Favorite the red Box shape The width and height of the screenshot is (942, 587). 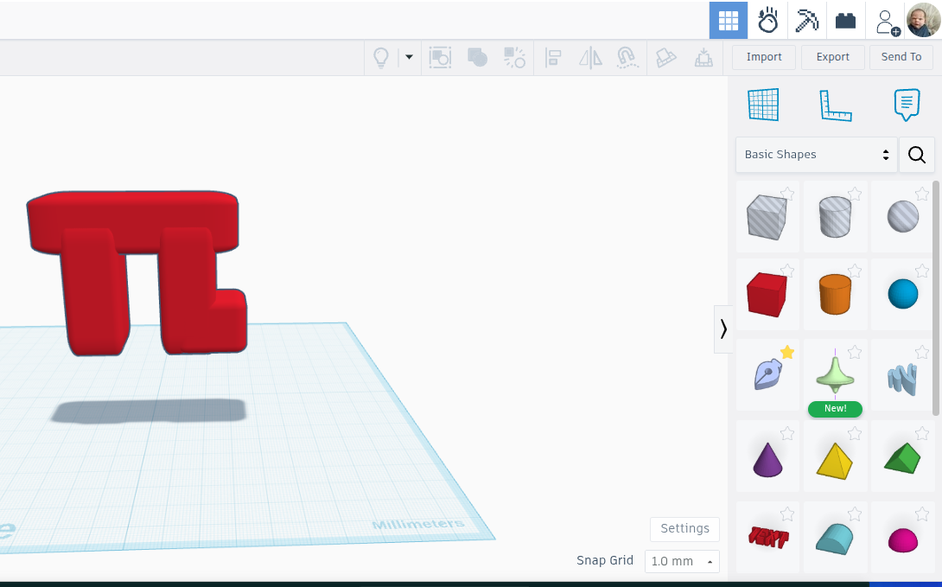click(787, 271)
